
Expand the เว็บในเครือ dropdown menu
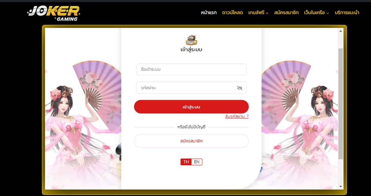tap(316, 12)
